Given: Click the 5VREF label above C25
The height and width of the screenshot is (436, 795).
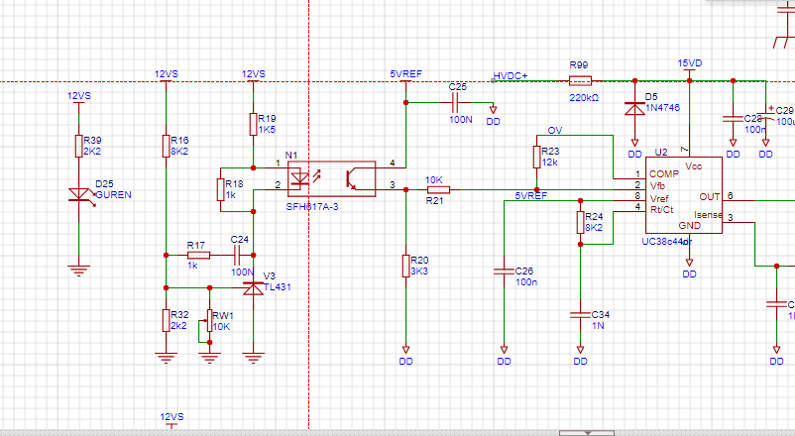Looking at the screenshot, I should coord(405,74).
